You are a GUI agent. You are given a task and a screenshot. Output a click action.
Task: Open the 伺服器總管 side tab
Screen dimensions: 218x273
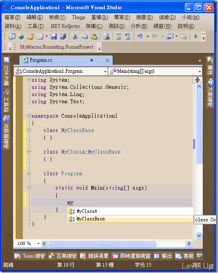(6, 132)
